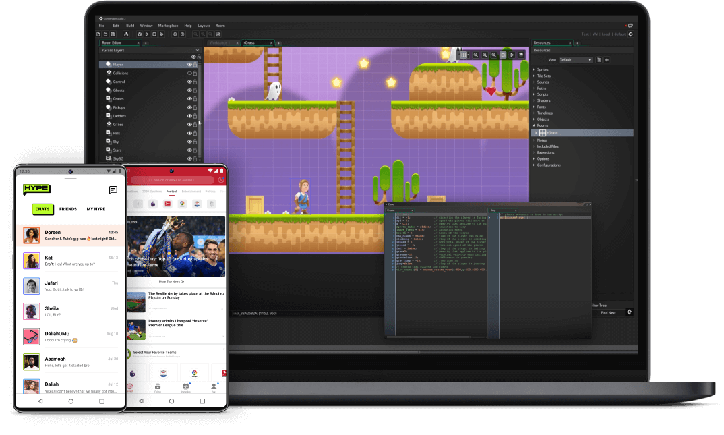Hide the Ghosts layer with eye icon
724x435 pixels.
point(189,90)
